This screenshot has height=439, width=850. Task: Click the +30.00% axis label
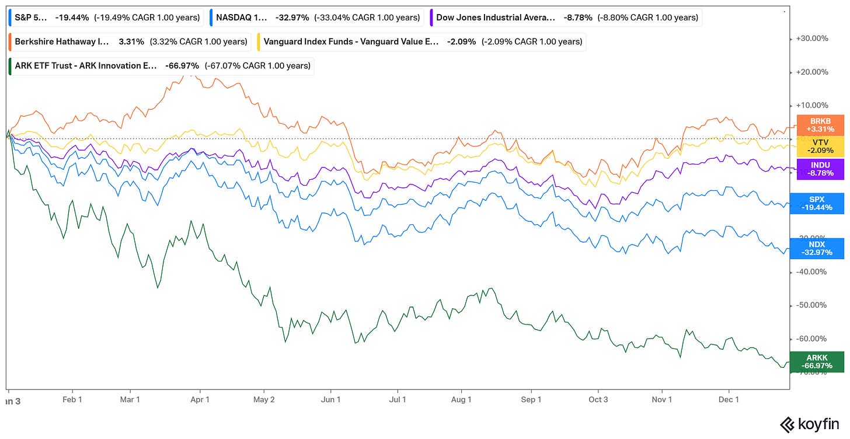(x=812, y=39)
